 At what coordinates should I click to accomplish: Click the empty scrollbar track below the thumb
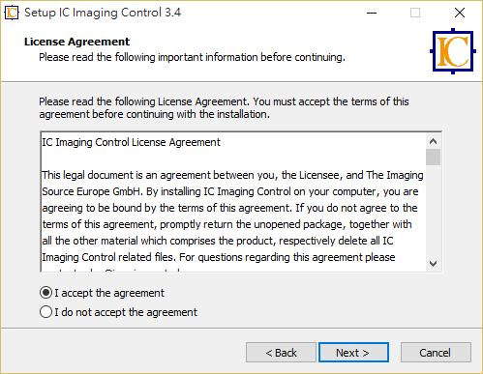(433, 211)
